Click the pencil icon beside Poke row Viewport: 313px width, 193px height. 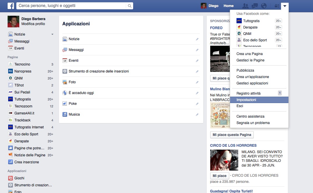coord(197,104)
